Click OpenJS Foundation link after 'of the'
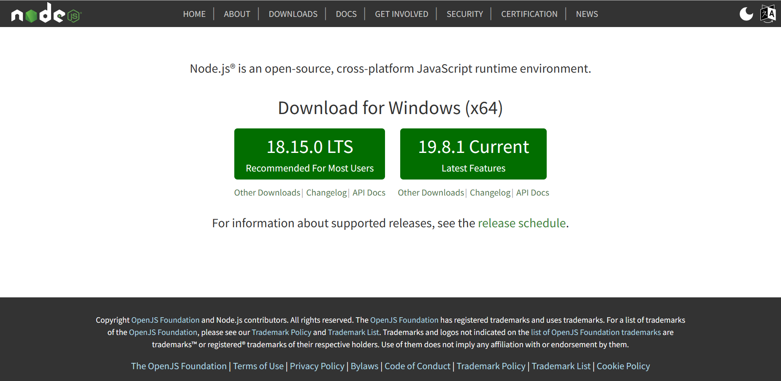This screenshot has width=781, height=381. pyautogui.click(x=163, y=332)
